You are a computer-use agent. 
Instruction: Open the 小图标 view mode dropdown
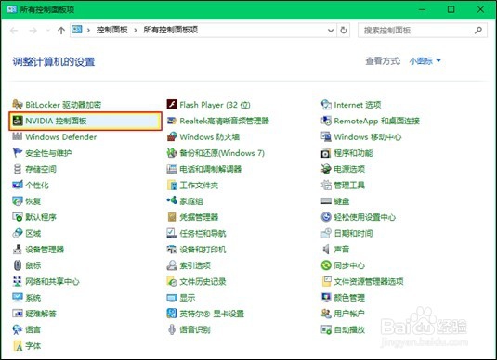click(x=425, y=61)
